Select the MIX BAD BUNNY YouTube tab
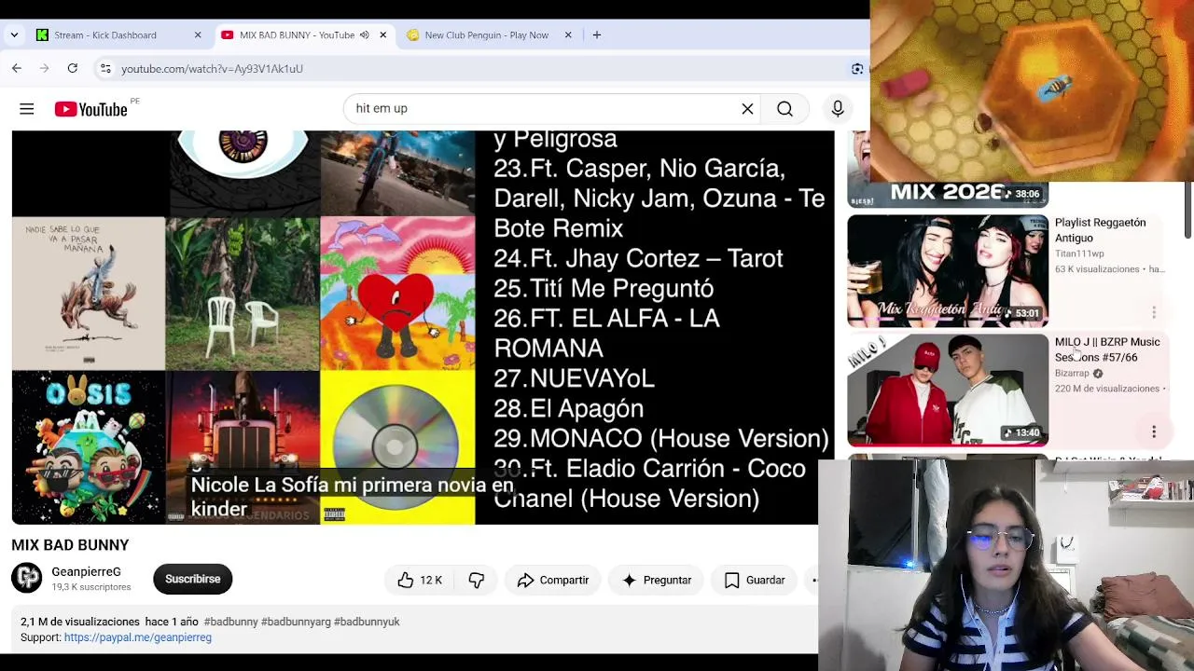1194x671 pixels. pos(297,35)
